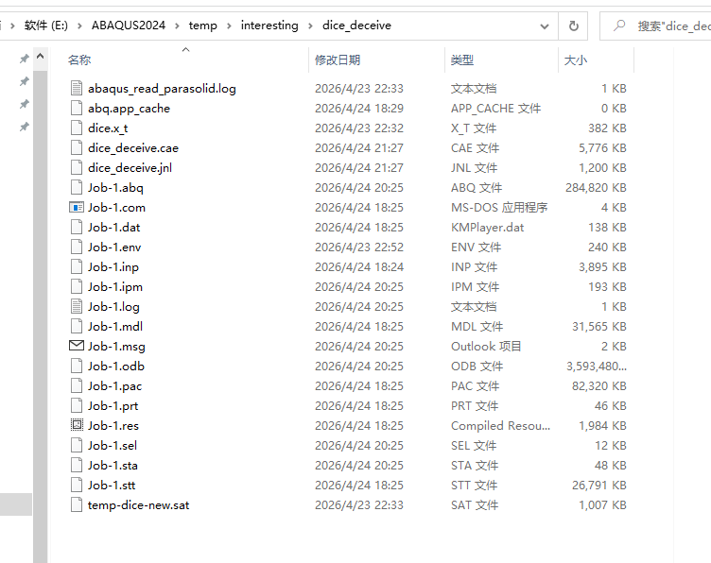
Task: Click the abaqus_read_parasolid.log file icon
Action: tap(77, 88)
